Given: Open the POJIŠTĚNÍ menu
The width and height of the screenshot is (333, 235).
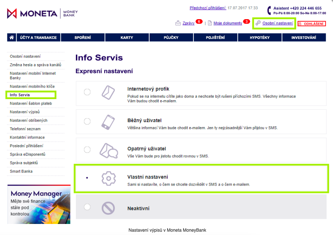Looking at the screenshot, I should pyautogui.click(x=215, y=37).
